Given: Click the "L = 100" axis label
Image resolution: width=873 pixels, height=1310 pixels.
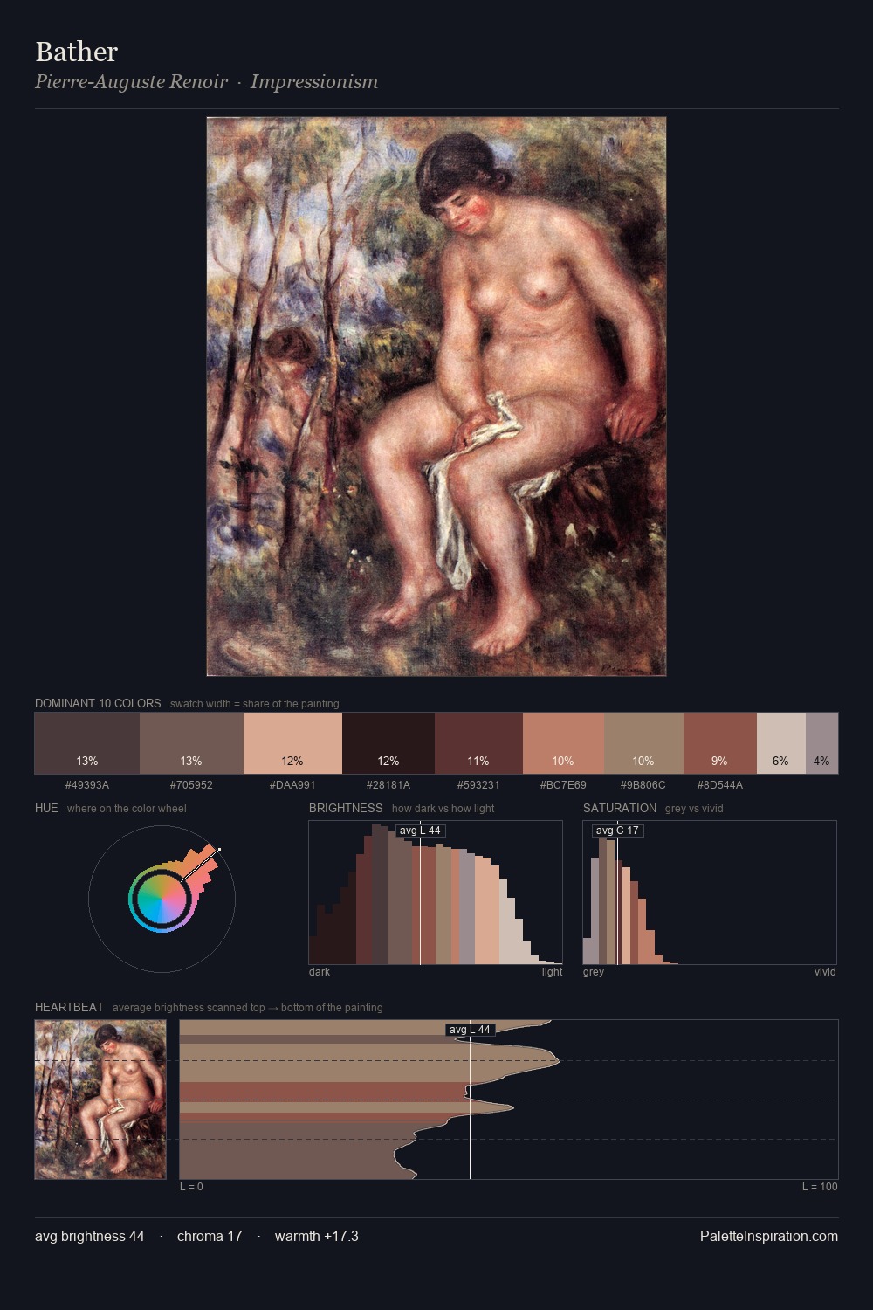Looking at the screenshot, I should click(820, 1187).
